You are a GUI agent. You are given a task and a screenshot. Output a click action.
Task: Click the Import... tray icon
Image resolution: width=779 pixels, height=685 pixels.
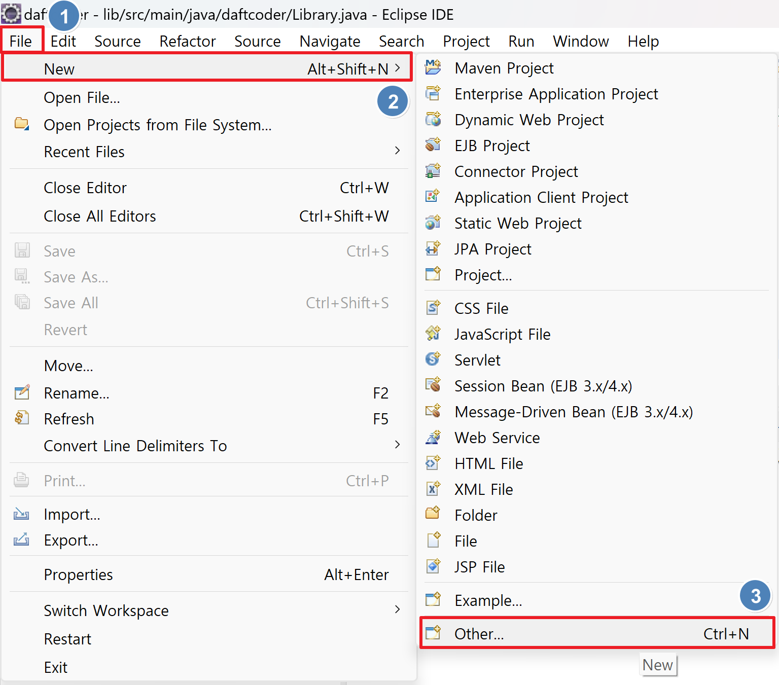tap(21, 514)
